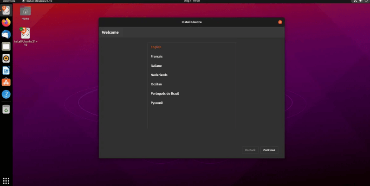
Task: Select Русский language
Action: point(192,103)
